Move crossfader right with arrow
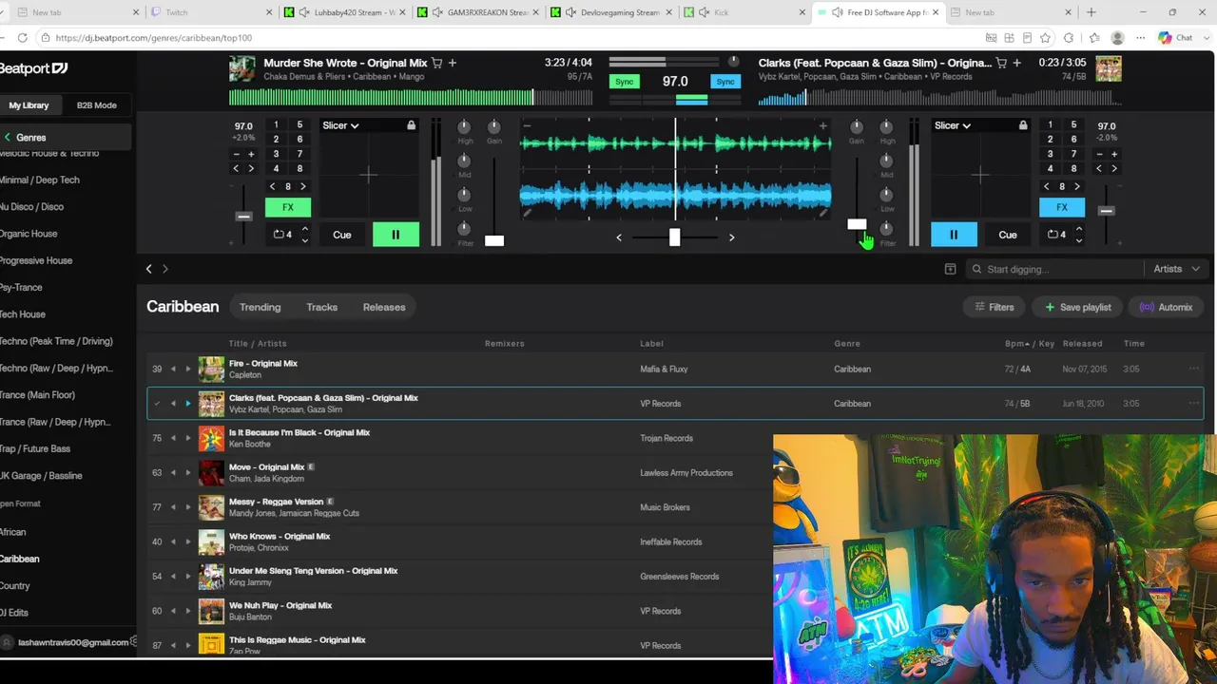The image size is (1217, 684). 731,237
